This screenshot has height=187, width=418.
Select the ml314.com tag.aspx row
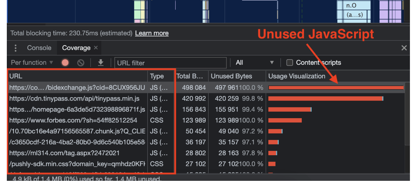tap(64, 153)
